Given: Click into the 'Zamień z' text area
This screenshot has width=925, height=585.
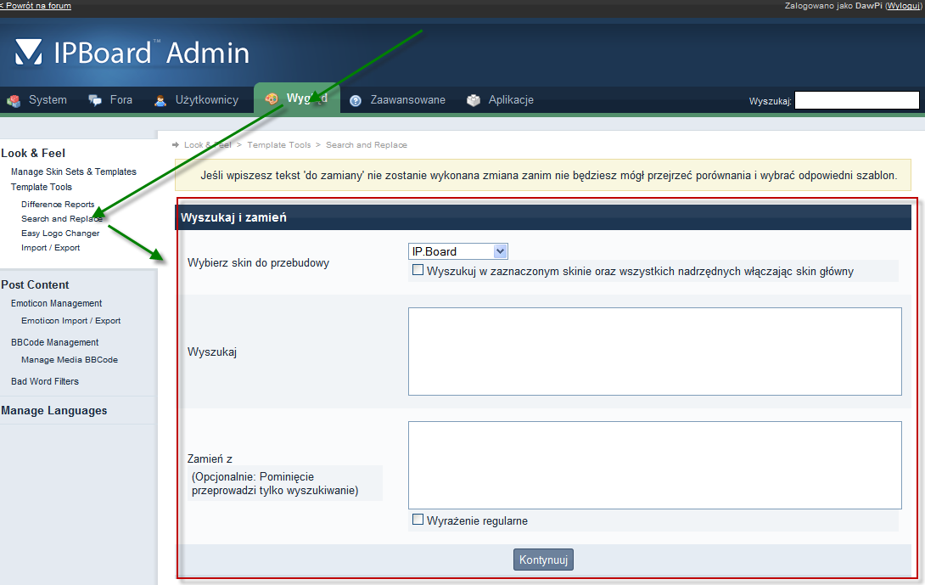Looking at the screenshot, I should 654,465.
